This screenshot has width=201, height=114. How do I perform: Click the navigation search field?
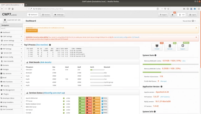click(11, 28)
